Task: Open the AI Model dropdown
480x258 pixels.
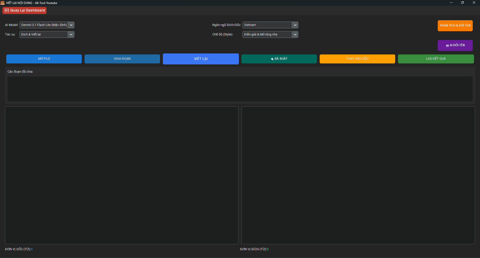Action: pos(47,25)
